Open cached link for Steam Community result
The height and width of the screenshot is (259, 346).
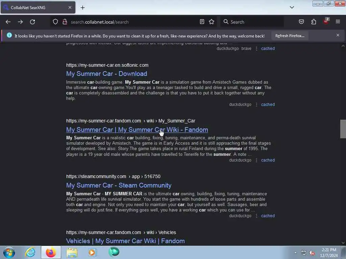pyautogui.click(x=268, y=216)
